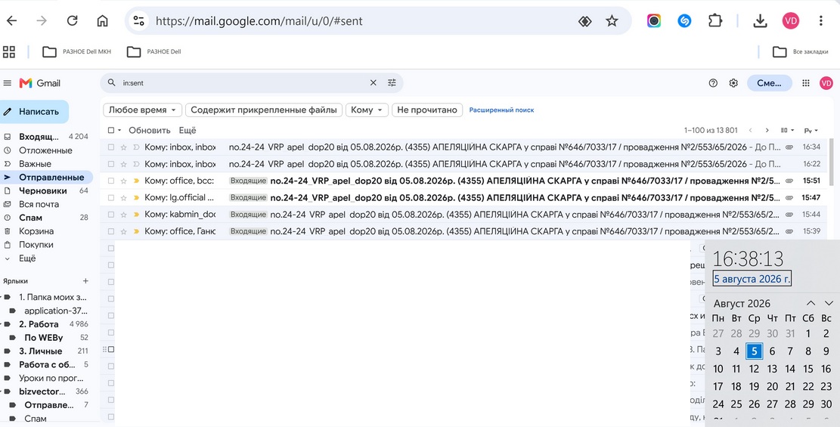Open the site info icon in address bar
The width and height of the screenshot is (840, 427).
tap(139, 21)
